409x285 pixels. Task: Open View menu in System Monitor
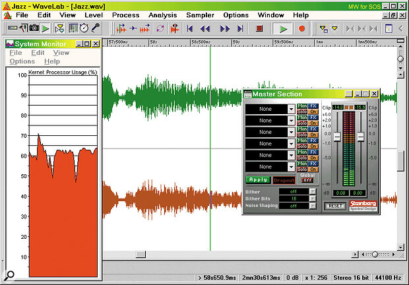pos(61,53)
